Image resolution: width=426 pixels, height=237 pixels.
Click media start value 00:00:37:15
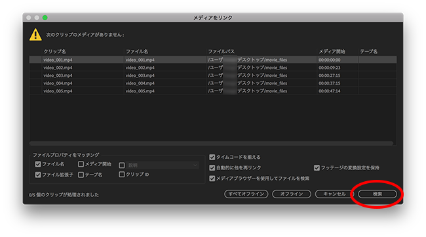pyautogui.click(x=329, y=83)
